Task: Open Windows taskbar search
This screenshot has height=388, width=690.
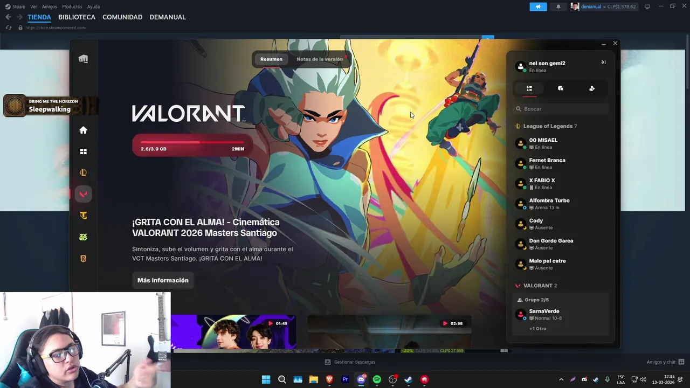Action: 282,379
